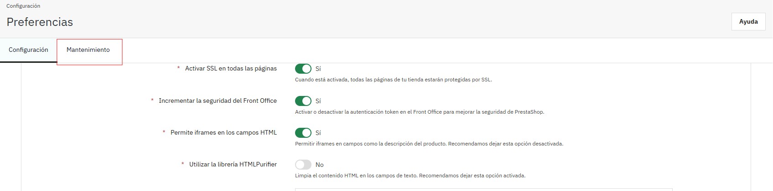
Task: Enable the HTMLPurifier library toggle
Action: click(303, 165)
